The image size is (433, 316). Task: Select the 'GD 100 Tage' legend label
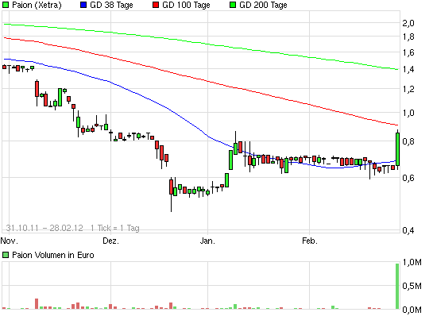tap(186, 5)
